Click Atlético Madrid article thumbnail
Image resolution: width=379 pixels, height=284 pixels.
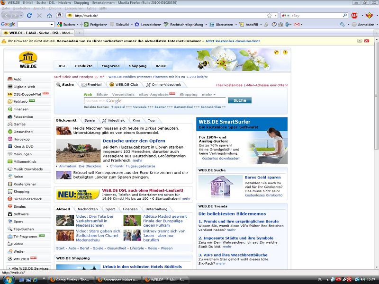pyautogui.click(x=132, y=221)
